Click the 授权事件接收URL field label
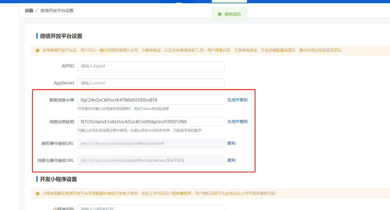390x210 pixels. tap(58, 143)
